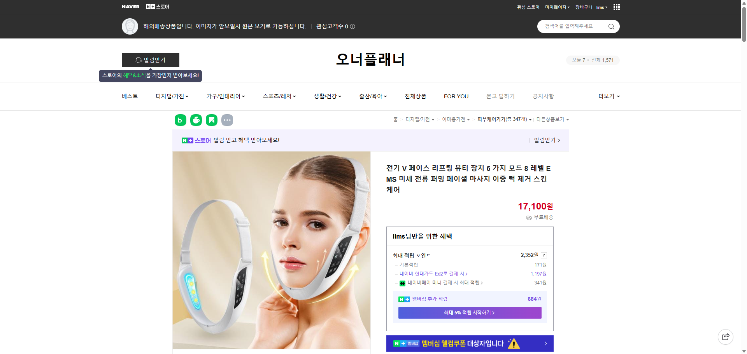Share the product to Naver Blog
Image resolution: width=747 pixels, height=354 pixels.
pyautogui.click(x=180, y=120)
